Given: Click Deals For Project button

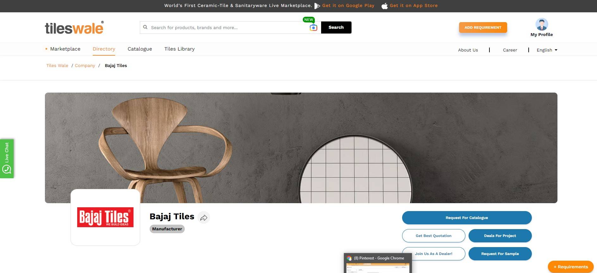Looking at the screenshot, I should [x=500, y=236].
